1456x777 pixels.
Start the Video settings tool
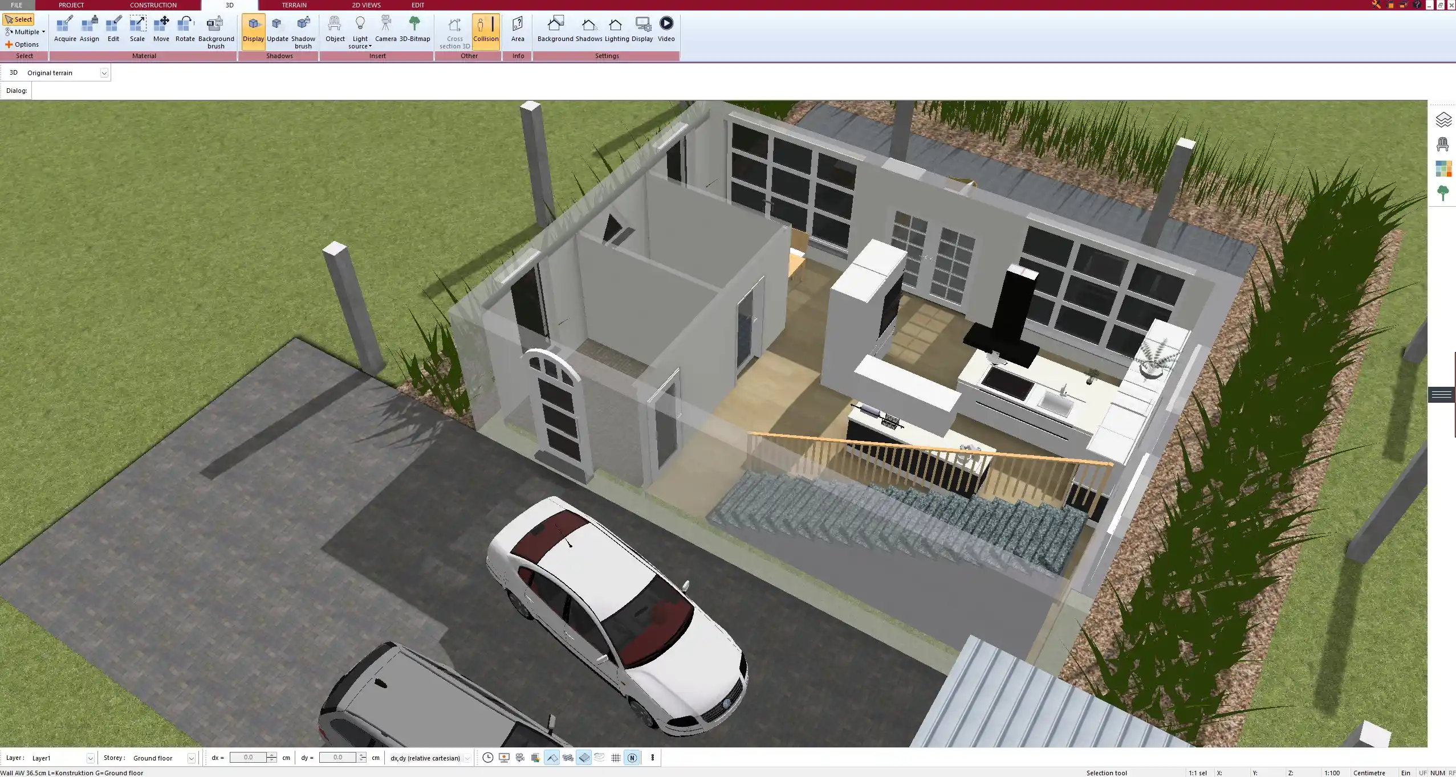pos(666,29)
